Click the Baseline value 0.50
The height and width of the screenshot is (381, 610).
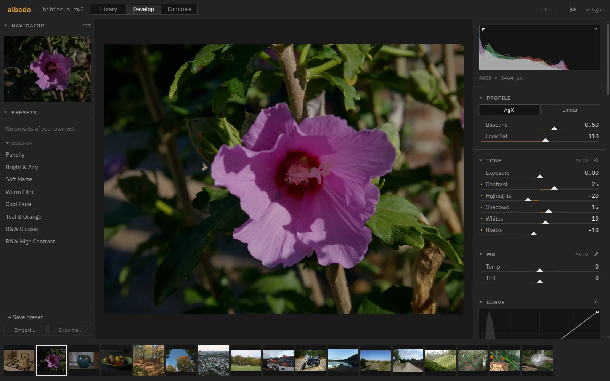coord(591,125)
